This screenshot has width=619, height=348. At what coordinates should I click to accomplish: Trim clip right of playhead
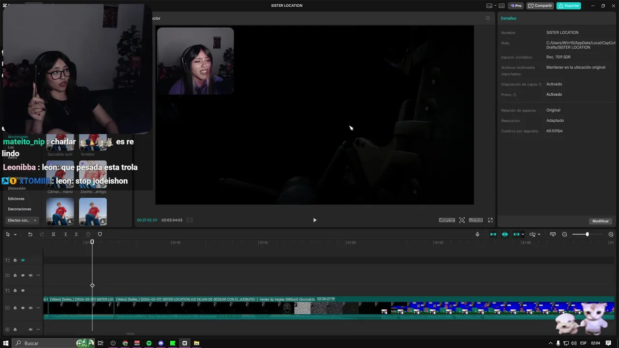click(x=76, y=234)
